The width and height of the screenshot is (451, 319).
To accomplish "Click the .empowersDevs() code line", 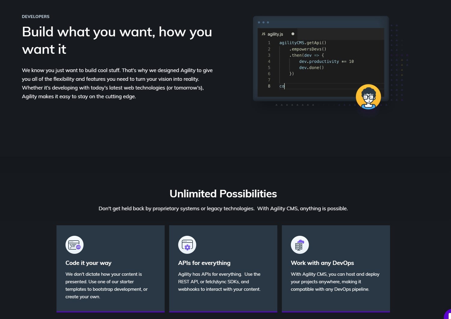I will (x=308, y=49).
